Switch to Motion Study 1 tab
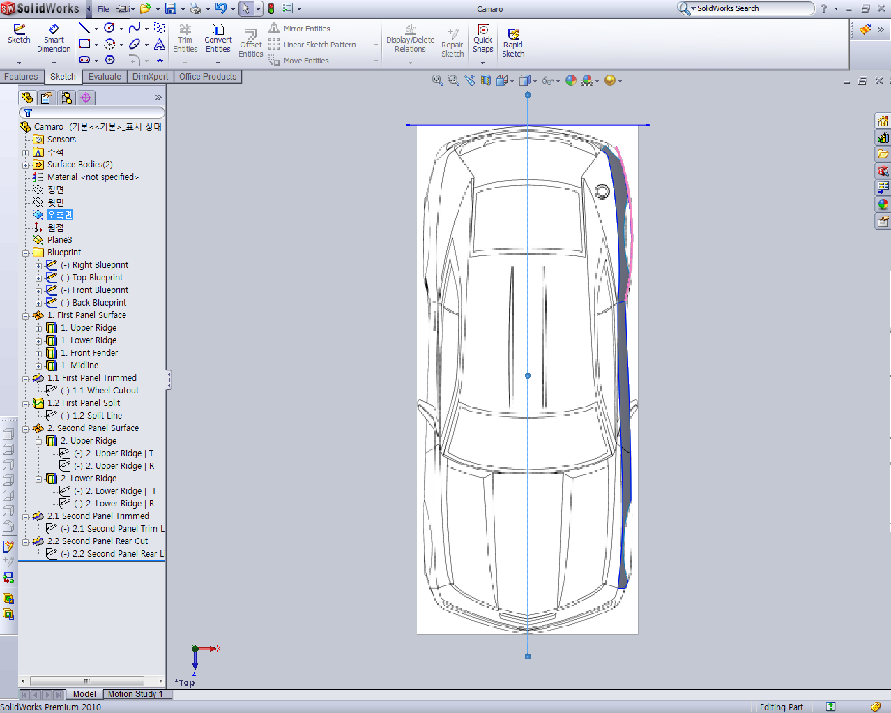Screen dimensions: 891x713 [135, 694]
